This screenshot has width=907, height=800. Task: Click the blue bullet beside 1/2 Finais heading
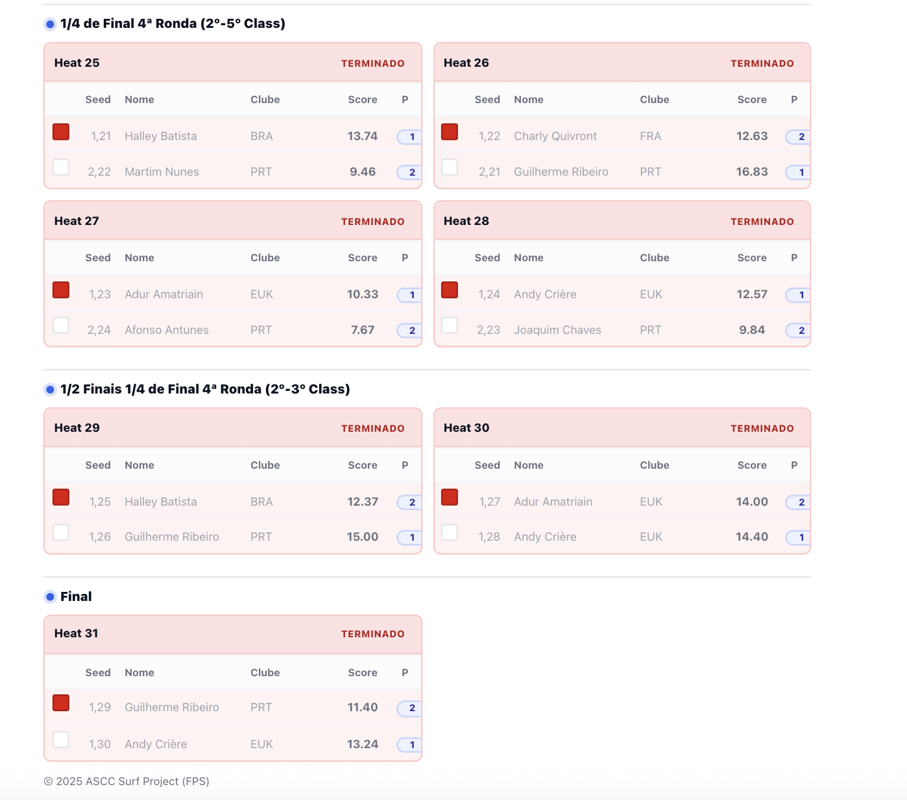click(x=50, y=390)
